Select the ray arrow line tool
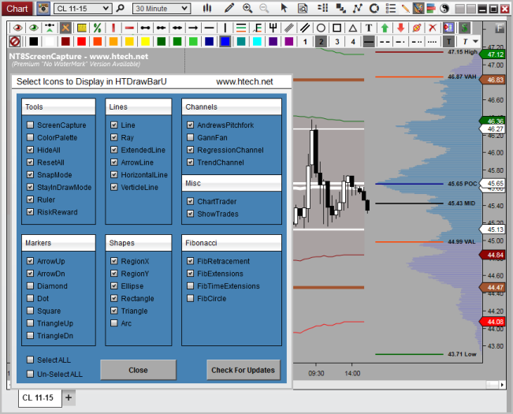Image resolution: width=513 pixels, height=414 pixels. [193, 28]
